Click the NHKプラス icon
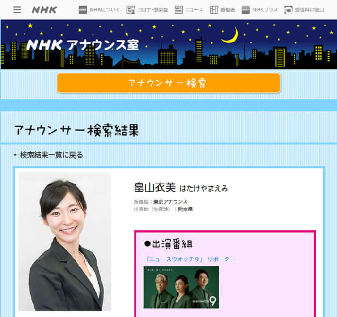Image resolution: width=337 pixels, height=317 pixels. pos(245,9)
